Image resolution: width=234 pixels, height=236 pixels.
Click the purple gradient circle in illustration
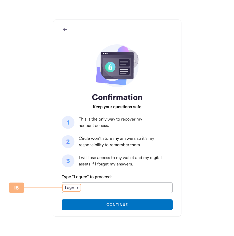click(123, 49)
